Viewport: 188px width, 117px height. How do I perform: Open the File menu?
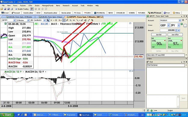click(x=3, y=6)
